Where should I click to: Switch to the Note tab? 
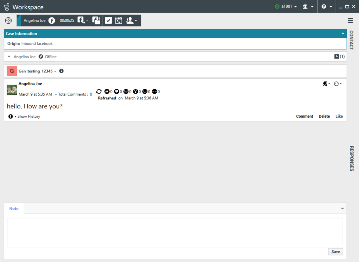point(14,209)
